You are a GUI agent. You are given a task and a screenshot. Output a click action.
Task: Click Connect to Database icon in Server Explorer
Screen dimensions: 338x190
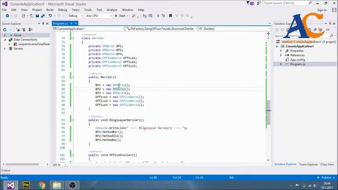[18, 30]
